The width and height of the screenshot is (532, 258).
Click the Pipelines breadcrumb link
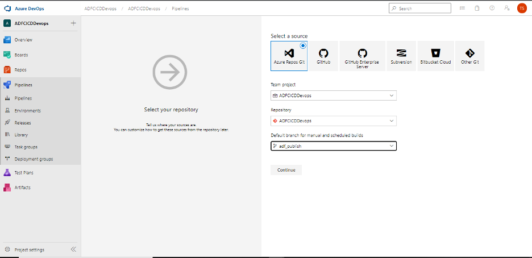point(180,9)
